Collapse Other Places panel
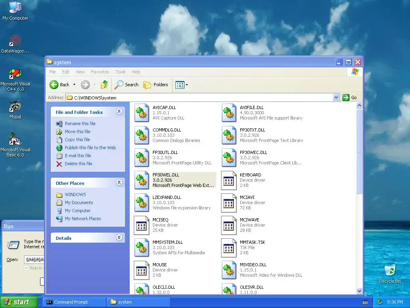This screenshot has width=410, height=308. 119,182
